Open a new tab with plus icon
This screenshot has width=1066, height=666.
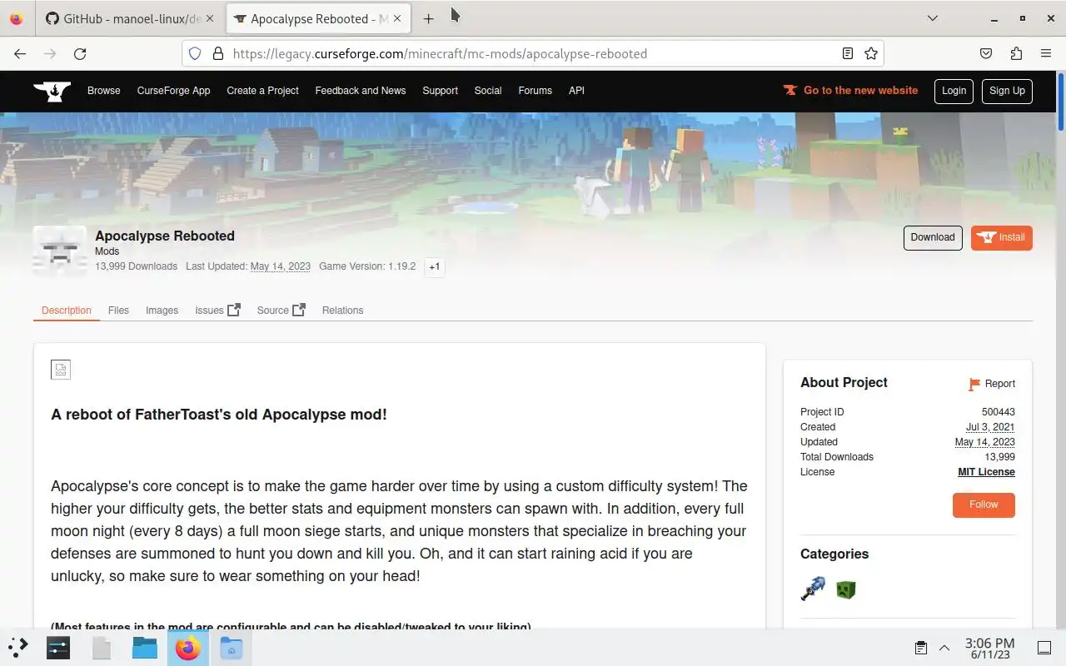[428, 18]
